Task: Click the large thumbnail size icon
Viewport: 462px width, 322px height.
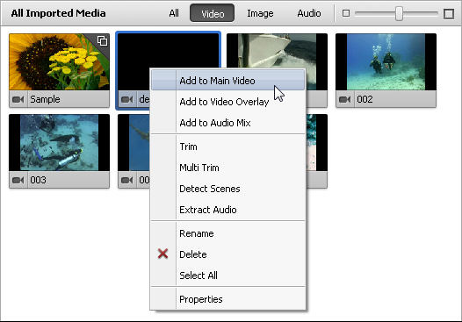Action: coord(449,13)
